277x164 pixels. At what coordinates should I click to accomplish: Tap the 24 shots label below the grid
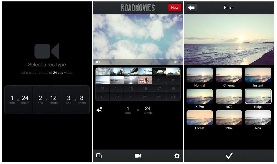[148, 110]
